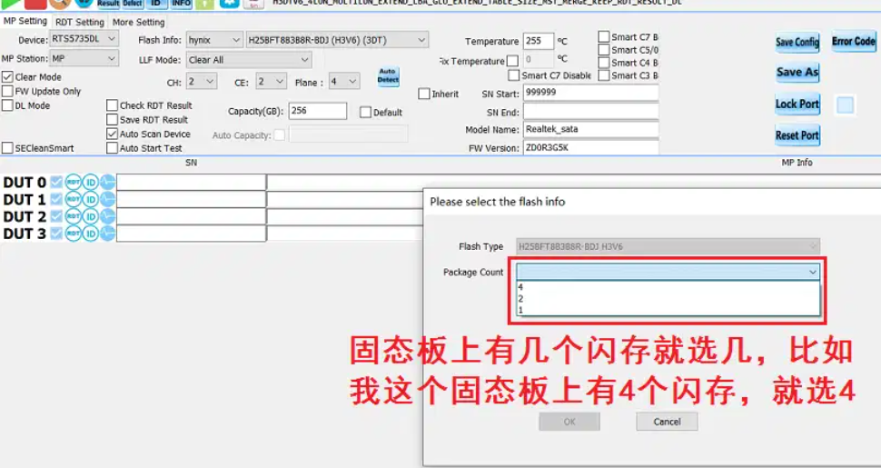The image size is (881, 468).
Task: Tick the Default capacity checkbox
Action: pos(365,113)
